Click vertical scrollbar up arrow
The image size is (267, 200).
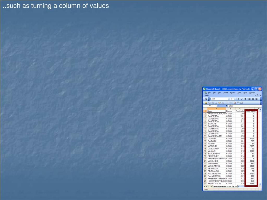coord(260,110)
